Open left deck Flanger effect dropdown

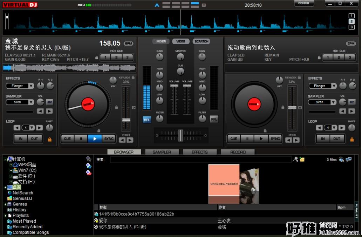point(32,86)
